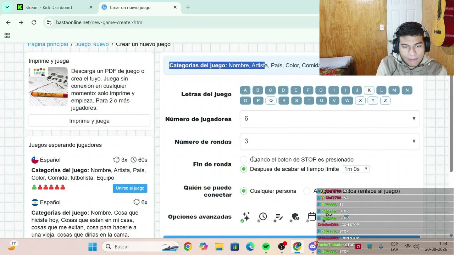Expand the browser tab search chevron
The width and height of the screenshot is (454, 255).
tap(7, 7)
